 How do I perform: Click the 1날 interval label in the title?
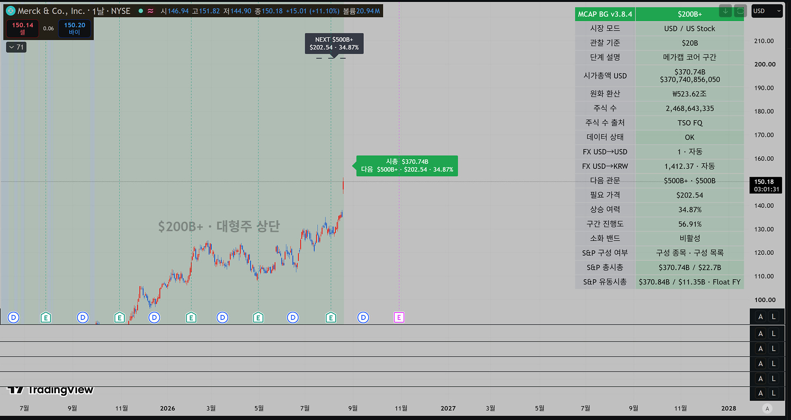[x=98, y=11]
